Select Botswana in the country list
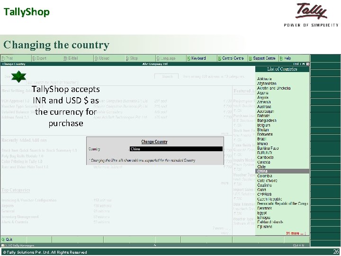Screen dimensions: 341x256 (x=265, y=134)
